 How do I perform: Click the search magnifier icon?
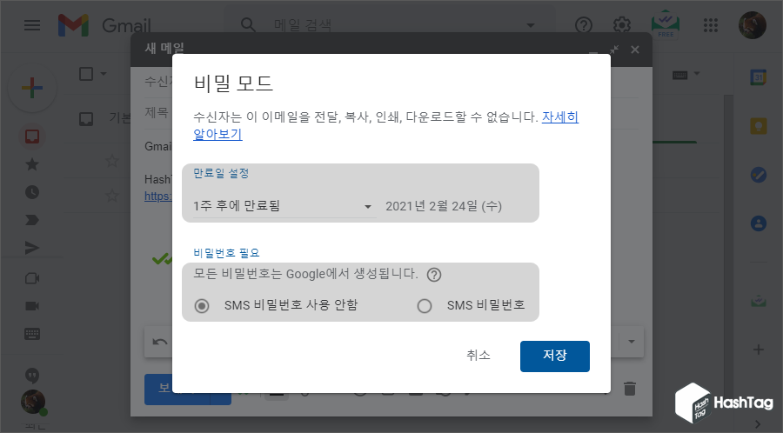coord(248,24)
